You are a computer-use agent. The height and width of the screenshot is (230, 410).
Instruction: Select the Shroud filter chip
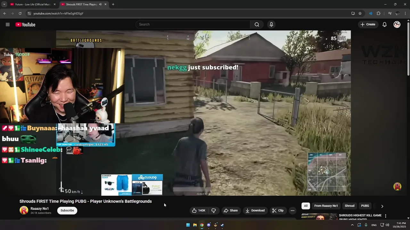pyautogui.click(x=349, y=206)
